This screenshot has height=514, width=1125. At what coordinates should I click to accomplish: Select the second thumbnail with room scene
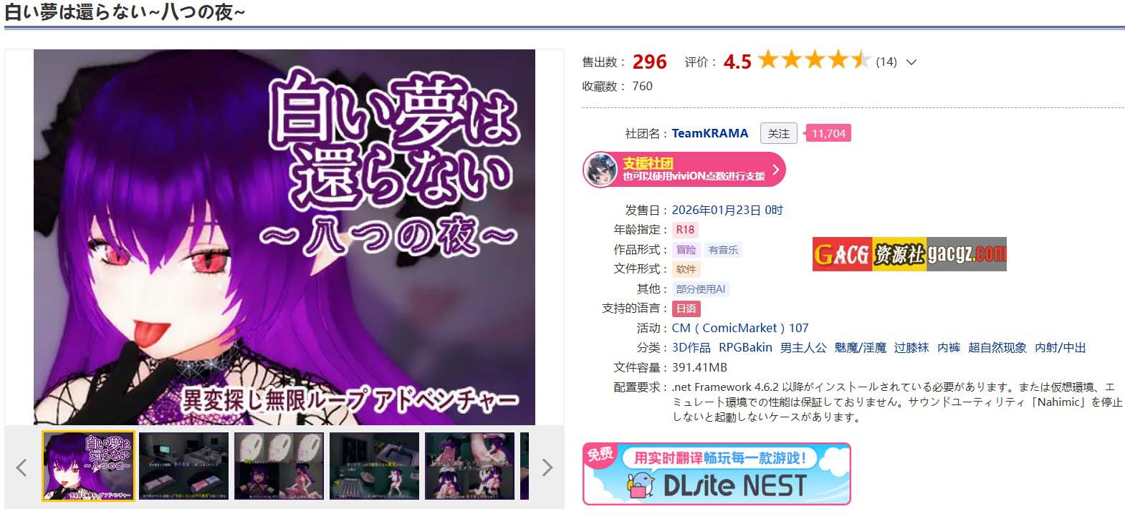click(184, 466)
